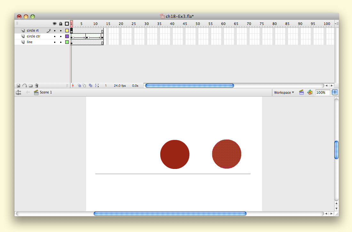Click the Modify Onion Markers icon

[x=97, y=86]
